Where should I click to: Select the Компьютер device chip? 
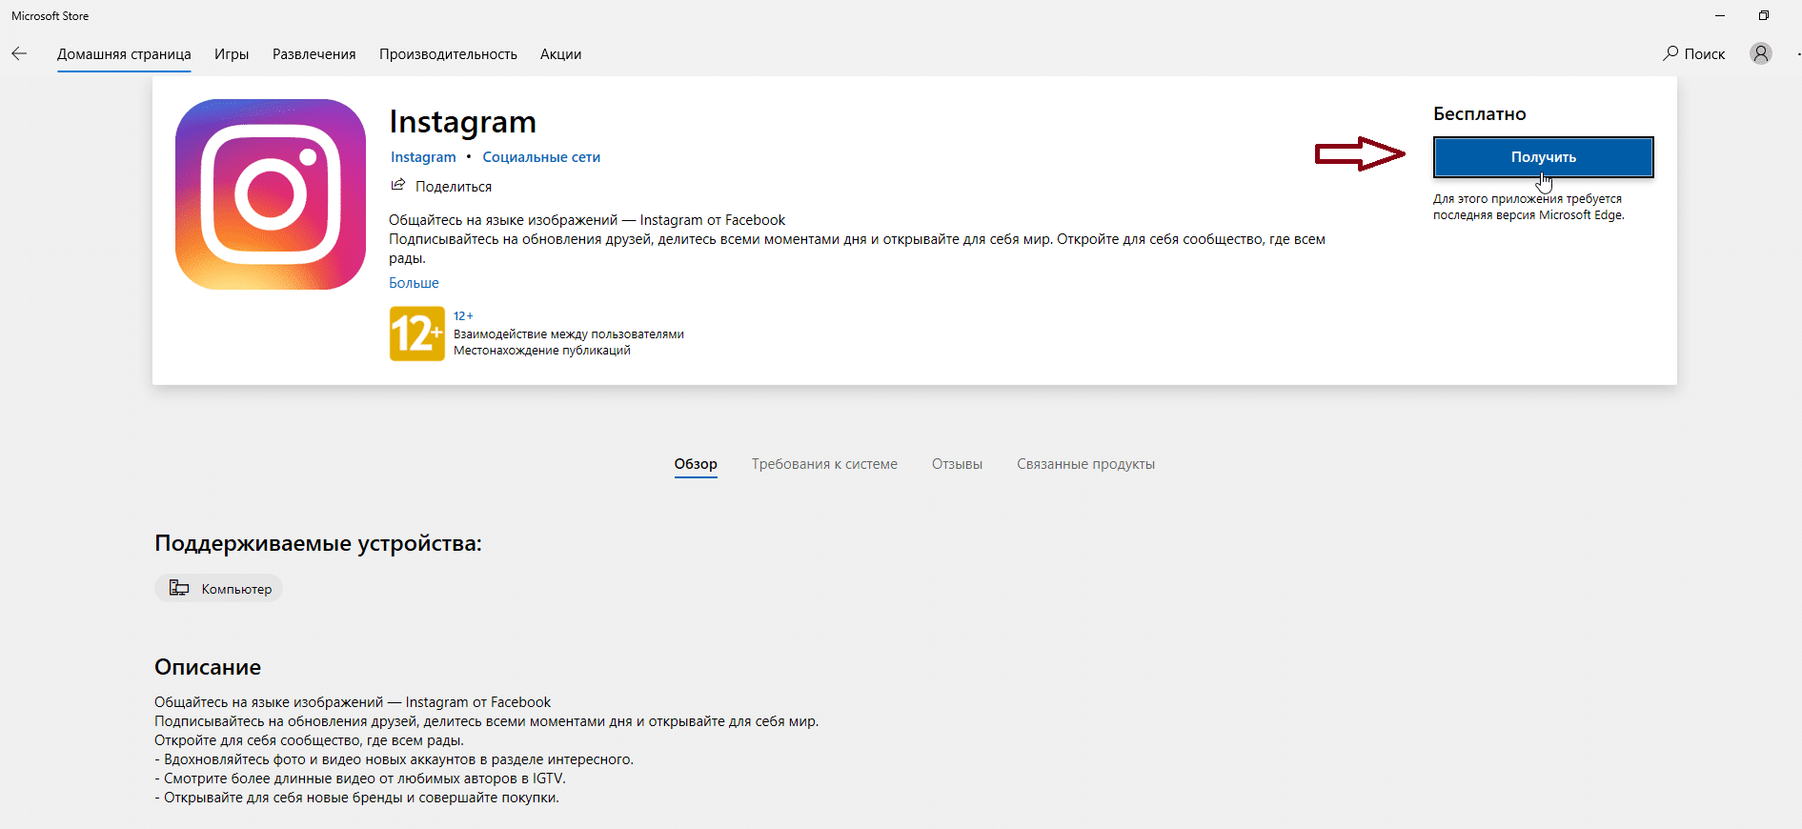(x=219, y=589)
